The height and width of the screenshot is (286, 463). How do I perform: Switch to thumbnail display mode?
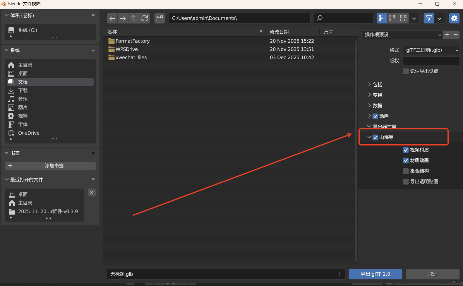[403, 18]
